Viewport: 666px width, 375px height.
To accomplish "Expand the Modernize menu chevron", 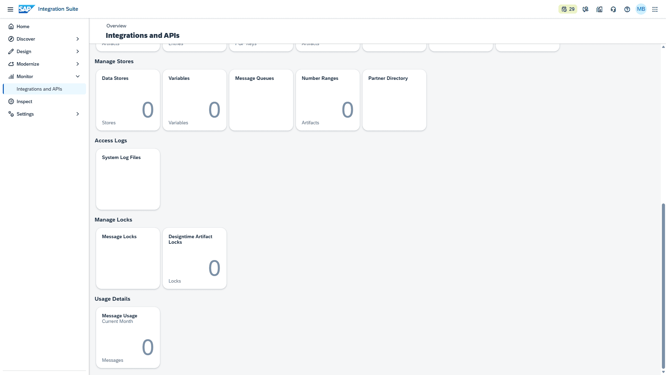I will (x=78, y=64).
